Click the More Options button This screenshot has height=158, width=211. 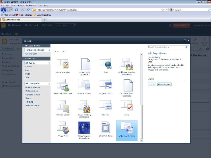coord(164,84)
